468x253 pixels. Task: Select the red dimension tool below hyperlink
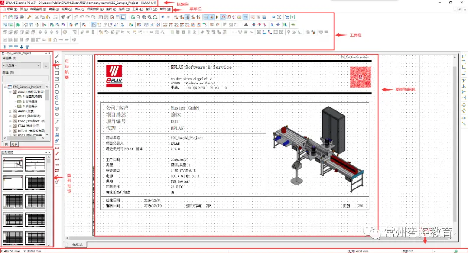click(57, 148)
